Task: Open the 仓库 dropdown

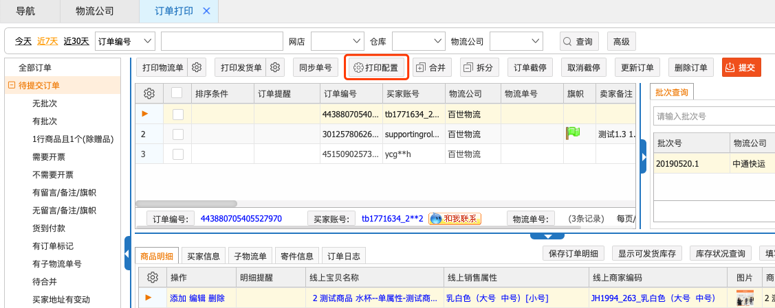Action: (419, 41)
